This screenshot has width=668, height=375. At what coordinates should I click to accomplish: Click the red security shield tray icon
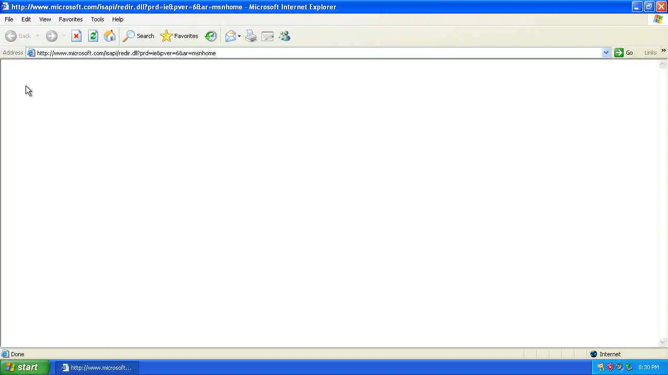click(x=610, y=367)
